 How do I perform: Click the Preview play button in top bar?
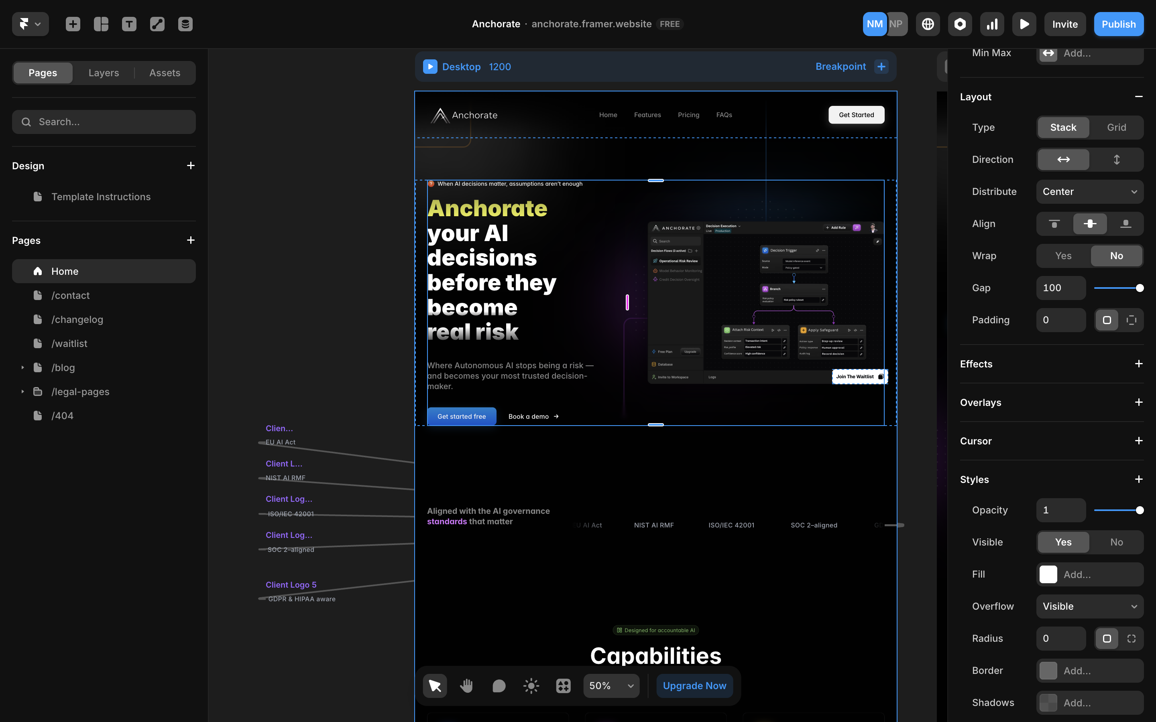[x=1024, y=24]
